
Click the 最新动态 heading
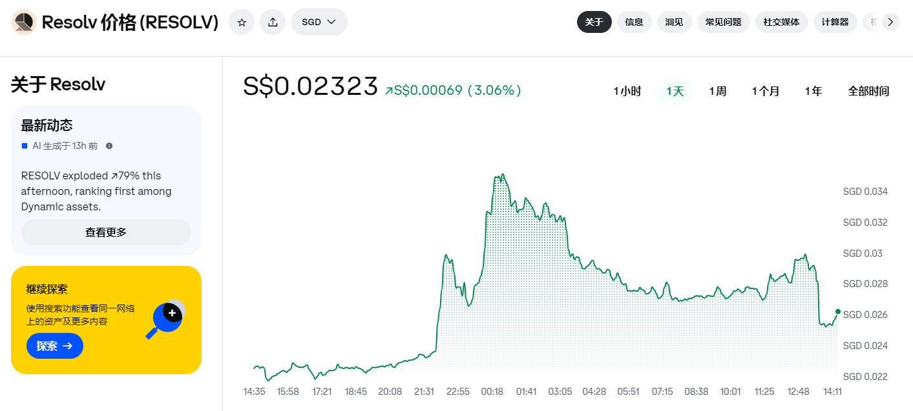(47, 125)
